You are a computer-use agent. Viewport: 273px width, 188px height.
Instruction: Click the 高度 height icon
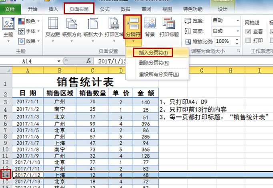[187, 31]
